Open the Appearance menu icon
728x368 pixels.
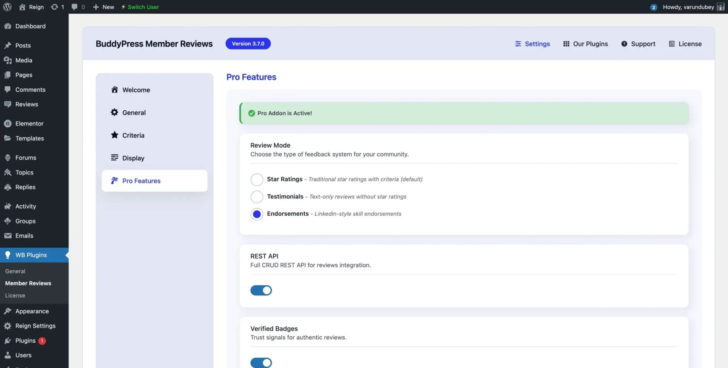click(x=8, y=311)
